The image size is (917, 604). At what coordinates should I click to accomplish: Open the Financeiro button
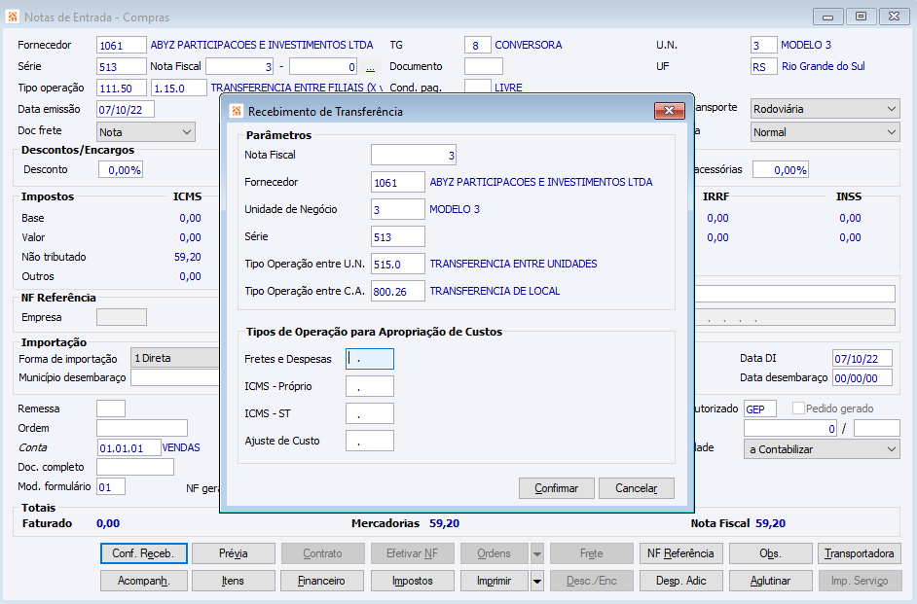pyautogui.click(x=322, y=582)
